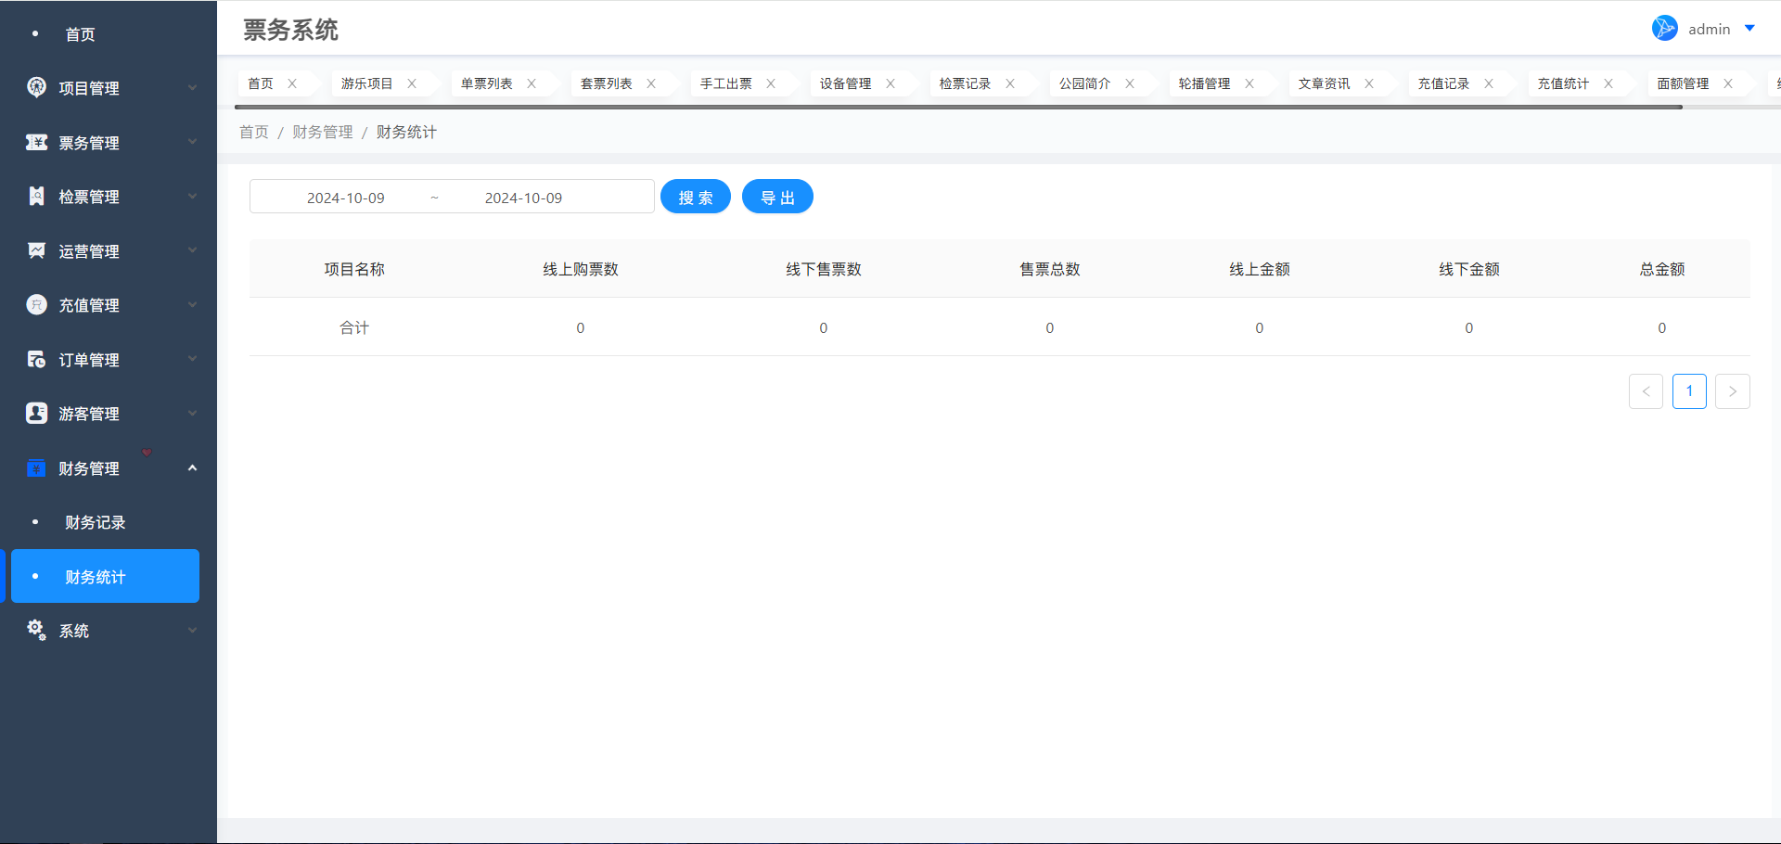Click the 票务管理 ticket icon
The image size is (1781, 844).
pos(36,142)
